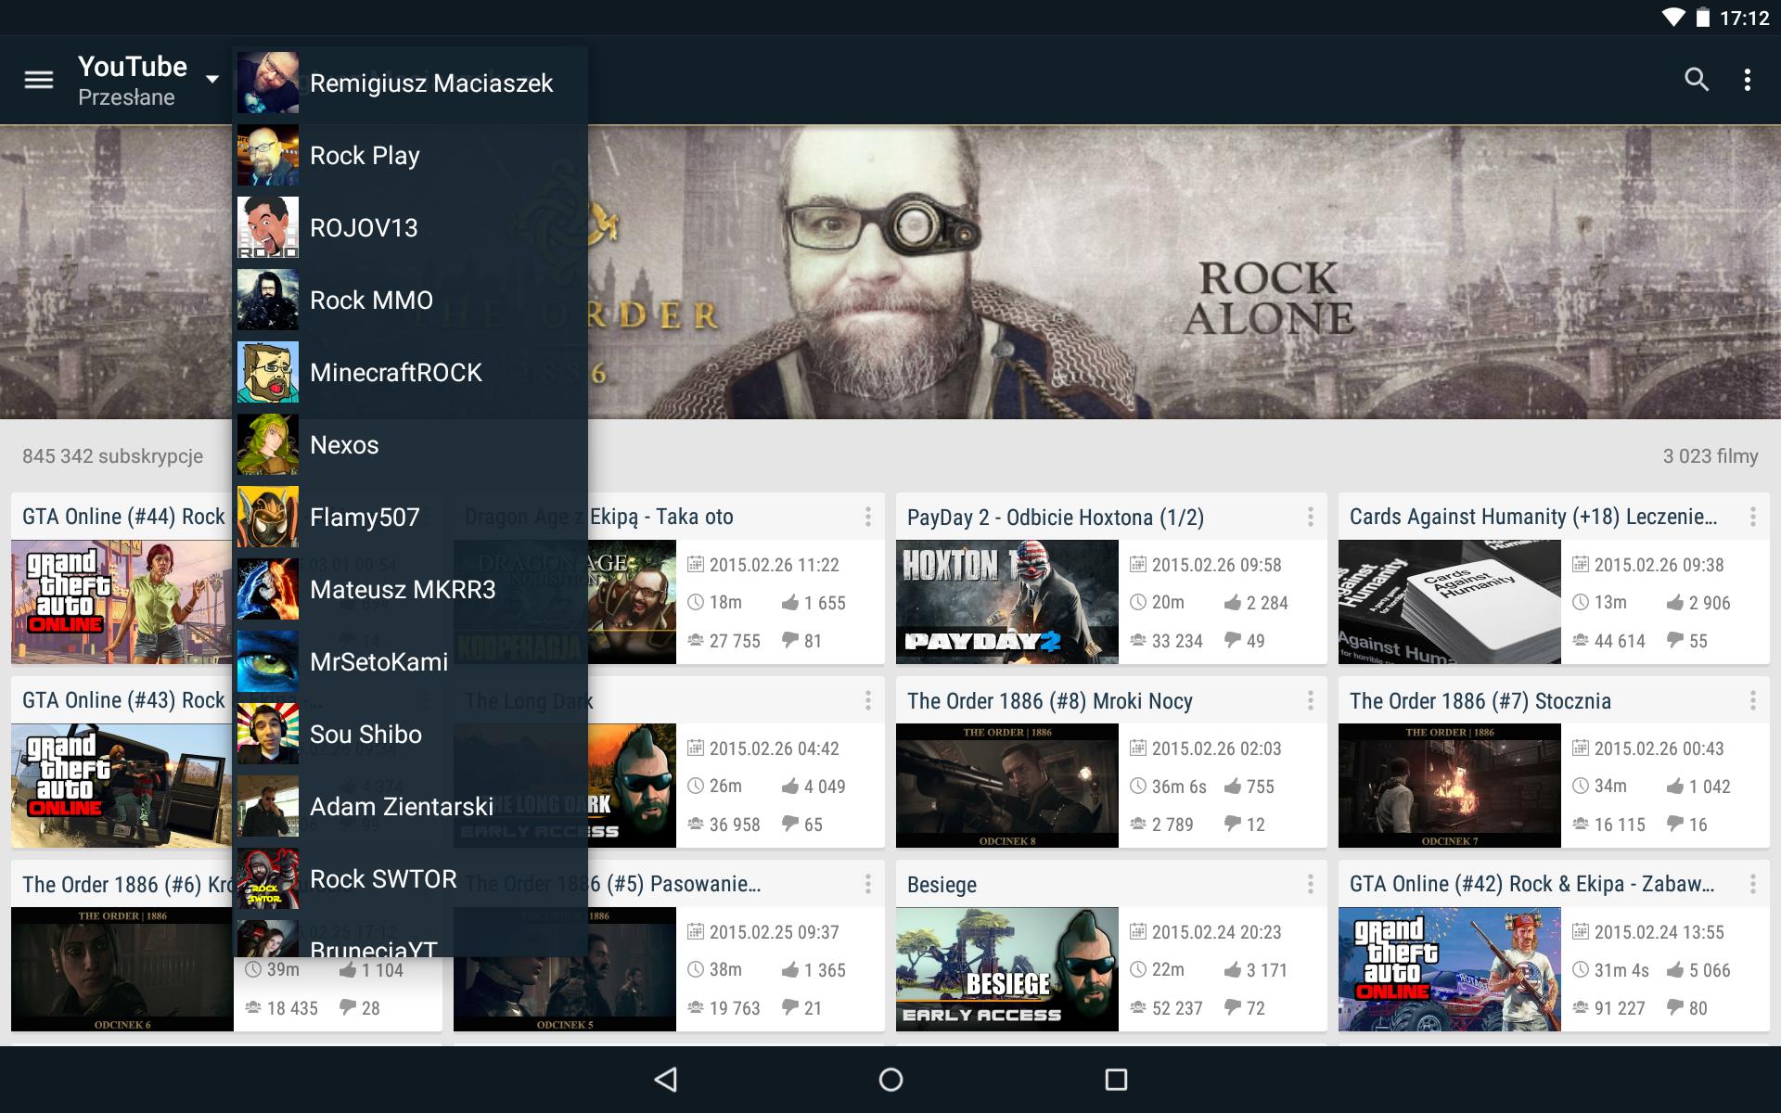1781x1113 pixels.
Task: Click 845 342 subskrypcje text
Action: 112,456
